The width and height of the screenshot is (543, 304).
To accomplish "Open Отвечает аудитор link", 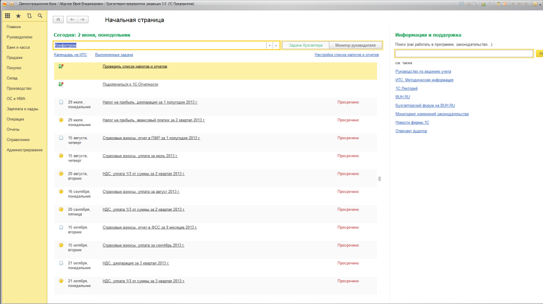I will [411, 131].
